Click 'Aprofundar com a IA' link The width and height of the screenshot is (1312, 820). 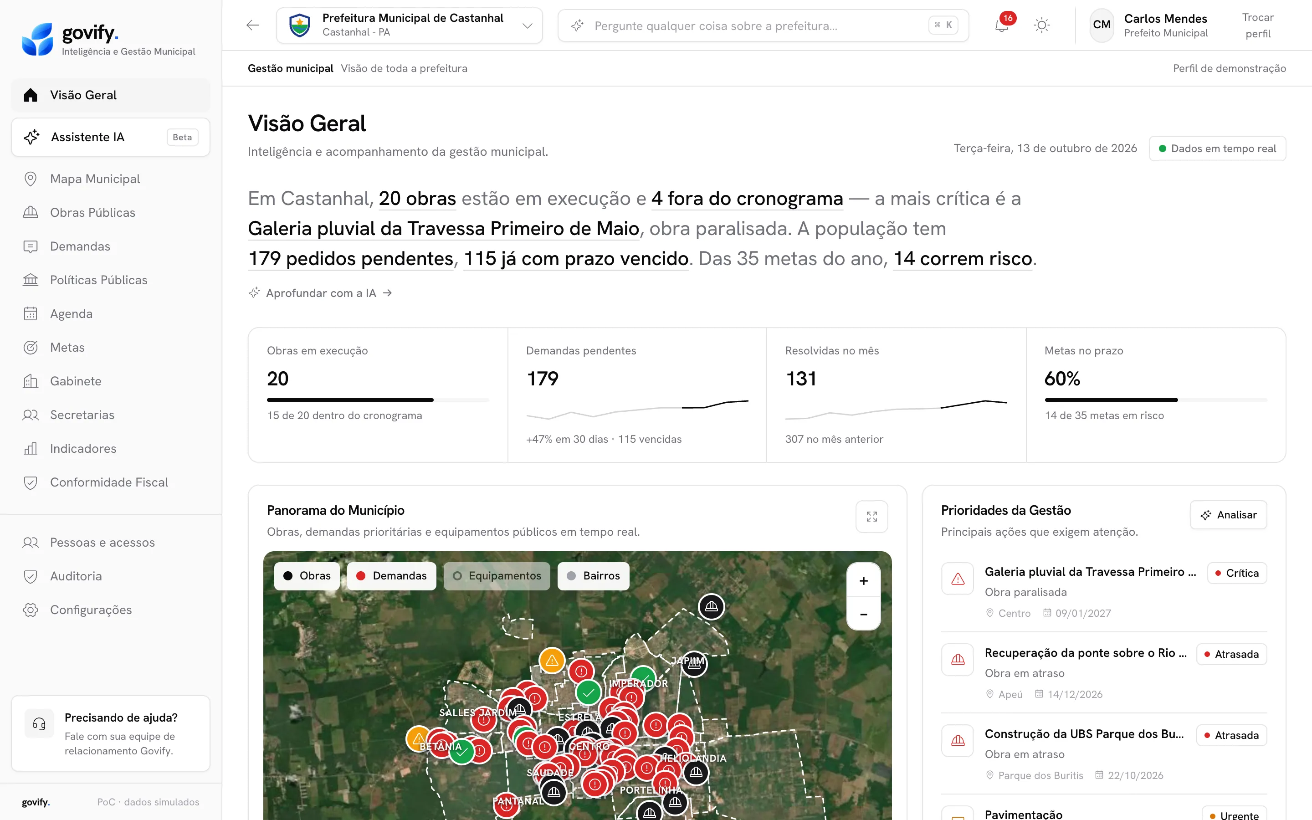[x=320, y=293]
